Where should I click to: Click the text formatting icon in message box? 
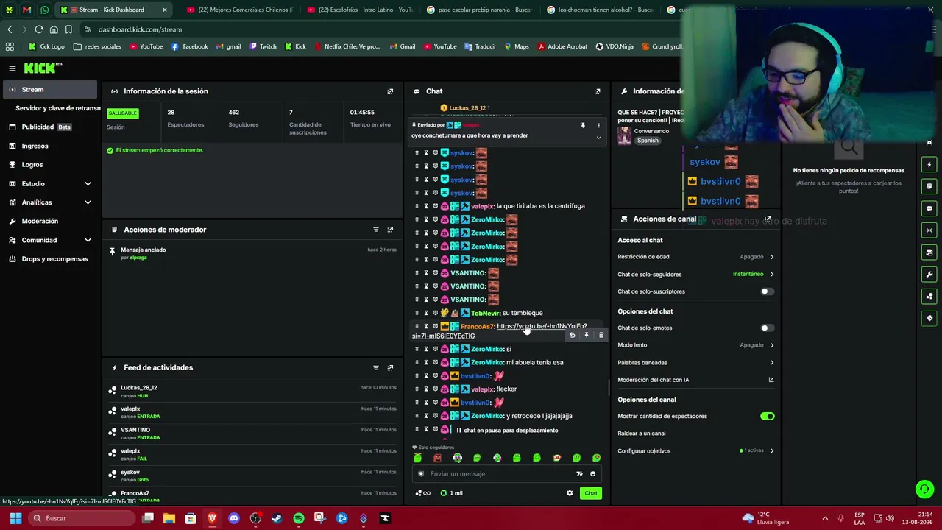(x=579, y=474)
